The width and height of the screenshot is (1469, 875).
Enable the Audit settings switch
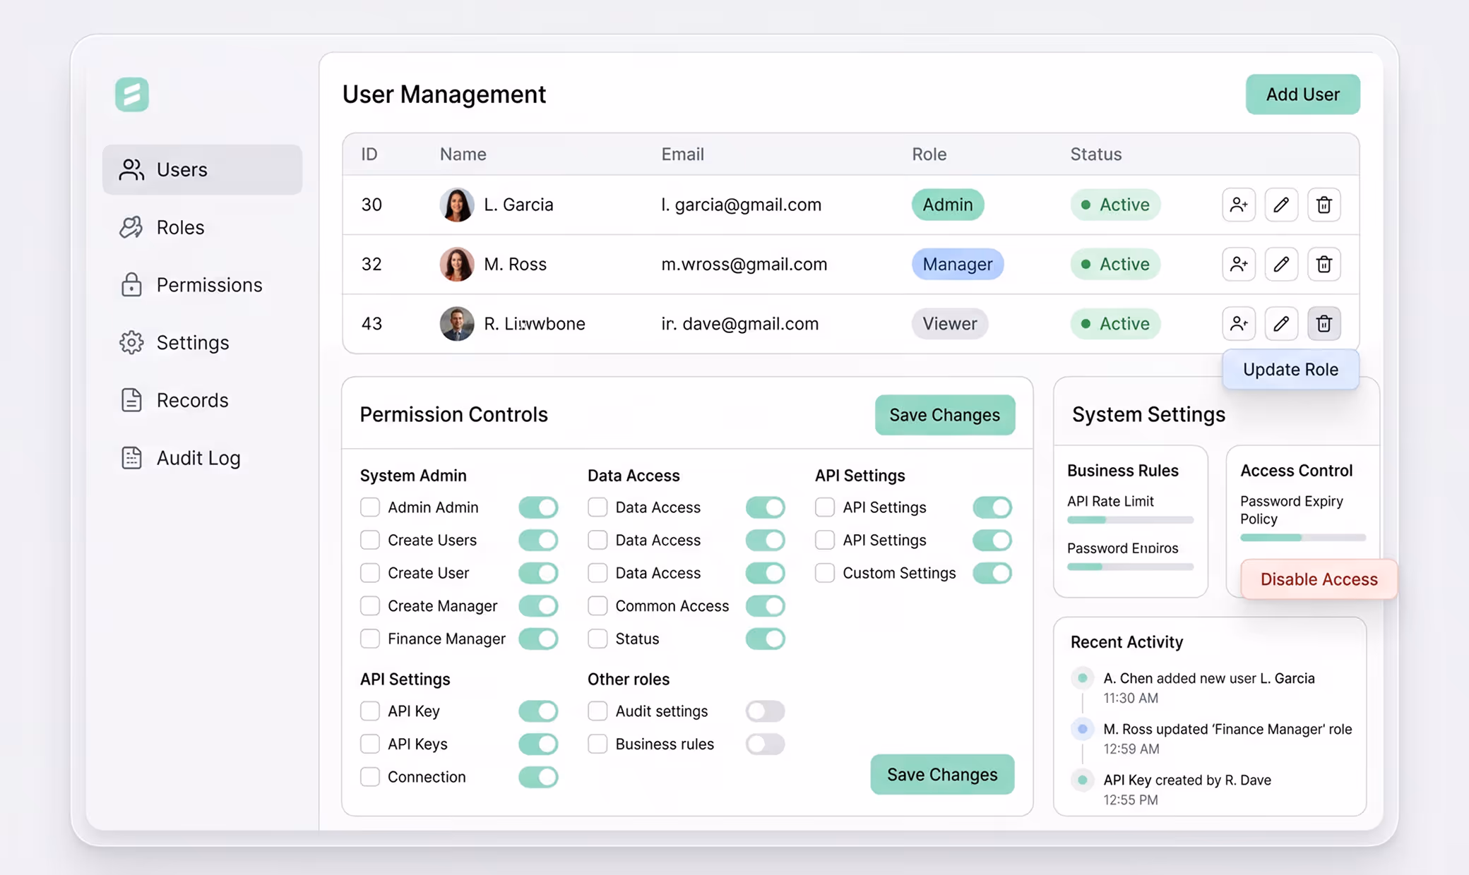click(x=766, y=711)
